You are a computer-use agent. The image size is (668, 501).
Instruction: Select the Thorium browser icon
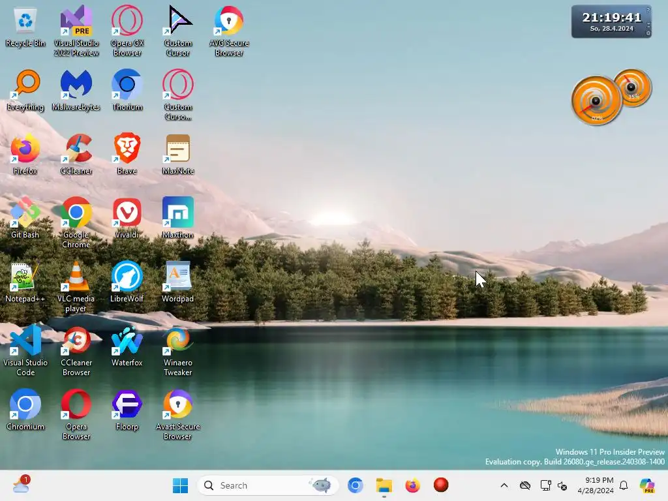click(127, 90)
